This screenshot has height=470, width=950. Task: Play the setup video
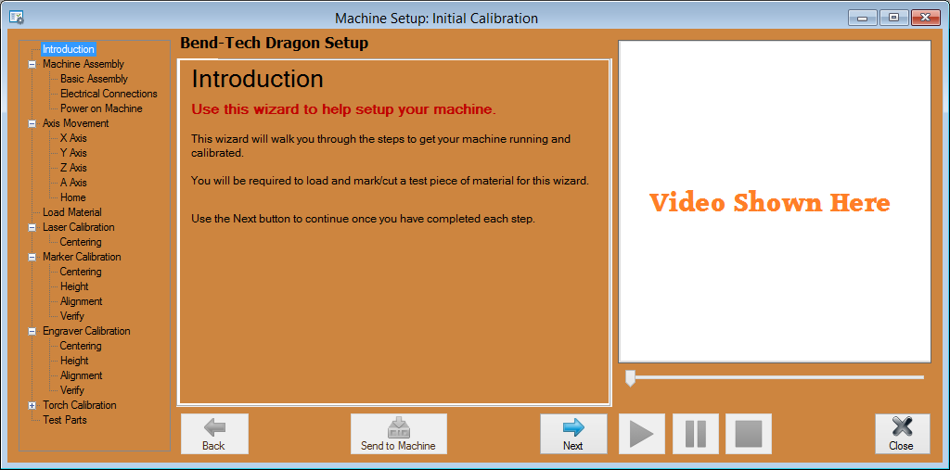click(x=642, y=434)
